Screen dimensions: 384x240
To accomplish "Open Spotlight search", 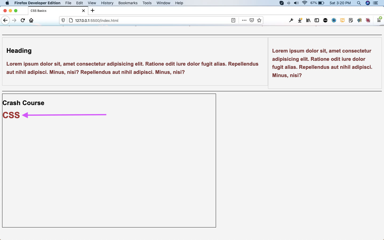I will click(359, 3).
